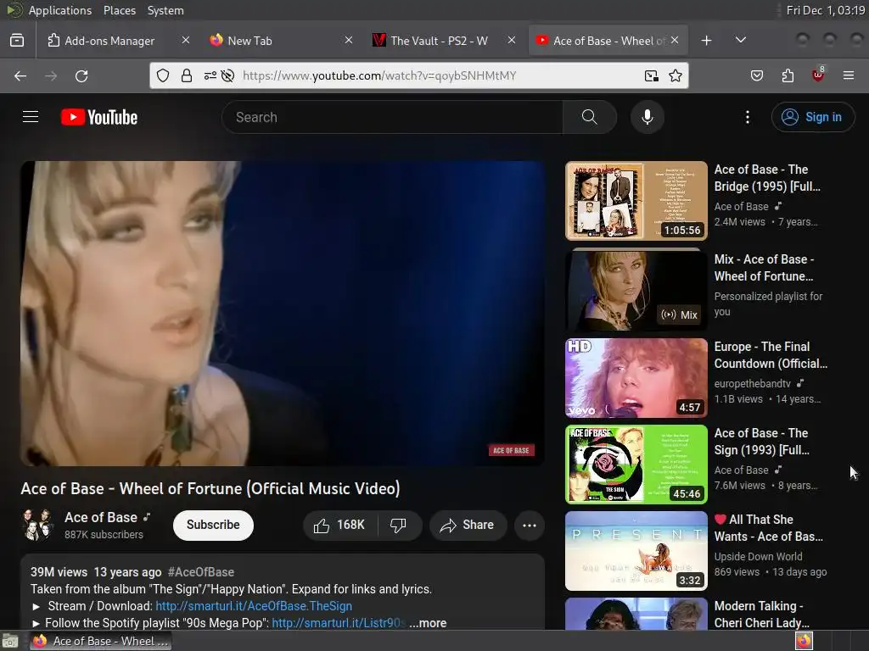This screenshot has height=651, width=869.
Task: Bookmark this page with star icon
Action: [x=675, y=75]
